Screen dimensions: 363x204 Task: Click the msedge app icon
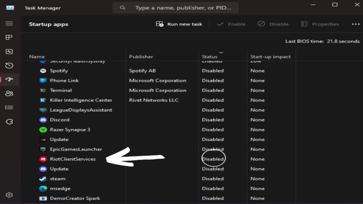[43, 189]
